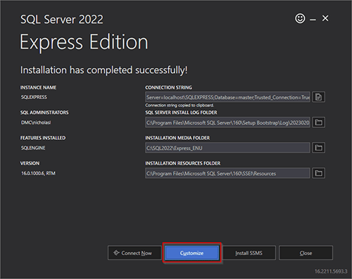Click the Connect Now button
This screenshot has height=279, width=352.
pyautogui.click(x=134, y=253)
